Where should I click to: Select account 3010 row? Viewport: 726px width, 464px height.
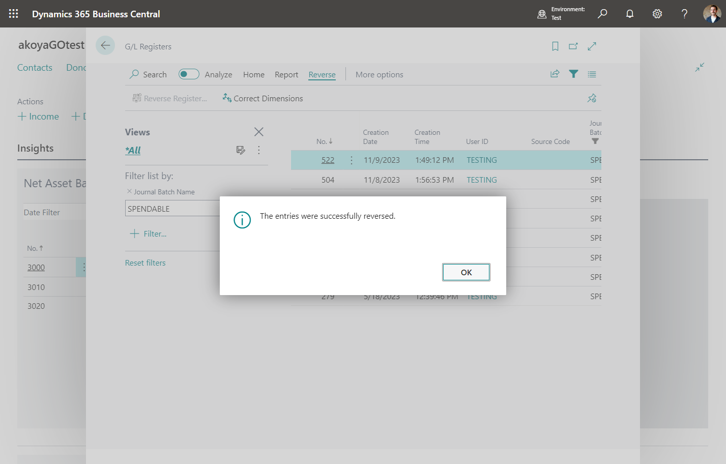36,287
